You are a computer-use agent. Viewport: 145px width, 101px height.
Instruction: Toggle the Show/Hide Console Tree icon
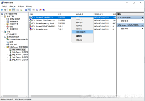(13, 10)
